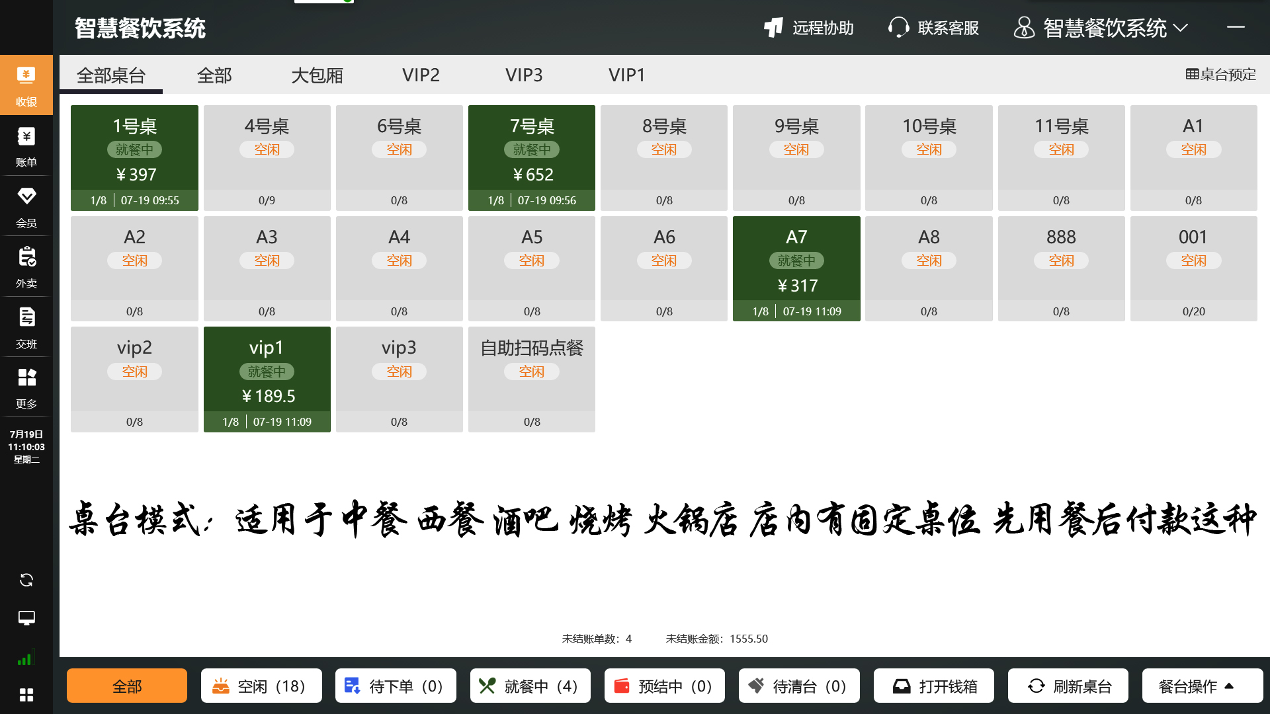Select dining table A7 with ¥317

click(x=796, y=268)
